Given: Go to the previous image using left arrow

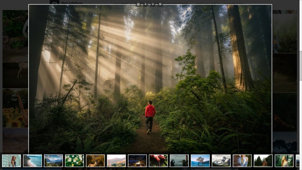Looking at the screenshot, I should [145, 4].
